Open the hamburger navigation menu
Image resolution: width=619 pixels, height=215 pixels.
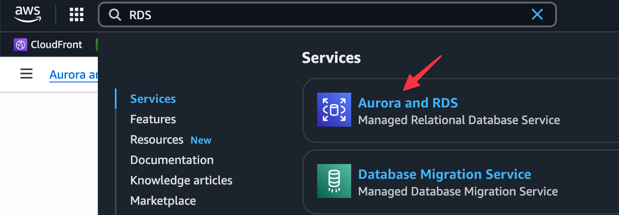pyautogui.click(x=26, y=74)
